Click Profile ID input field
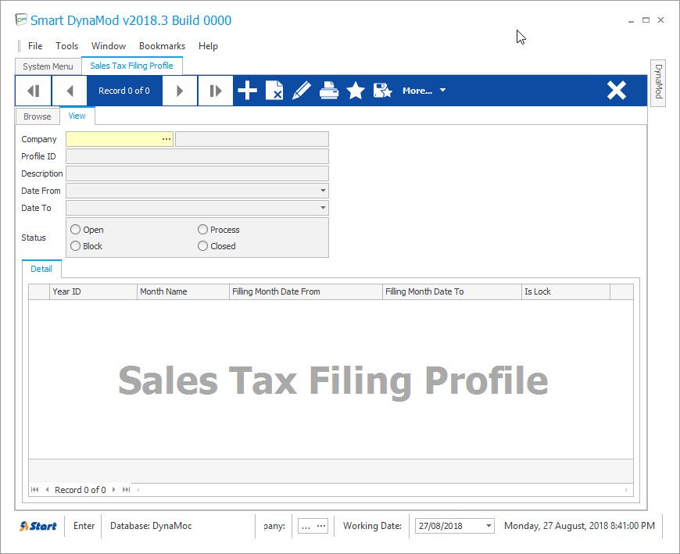Viewport: 680px width, 554px height. [x=197, y=156]
